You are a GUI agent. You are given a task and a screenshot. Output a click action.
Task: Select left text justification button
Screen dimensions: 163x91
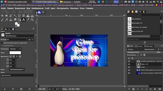[11, 56]
